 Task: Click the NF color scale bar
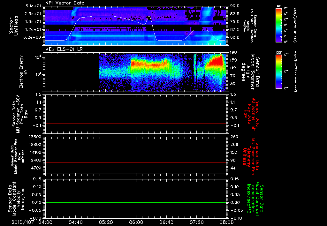[279, 25]
